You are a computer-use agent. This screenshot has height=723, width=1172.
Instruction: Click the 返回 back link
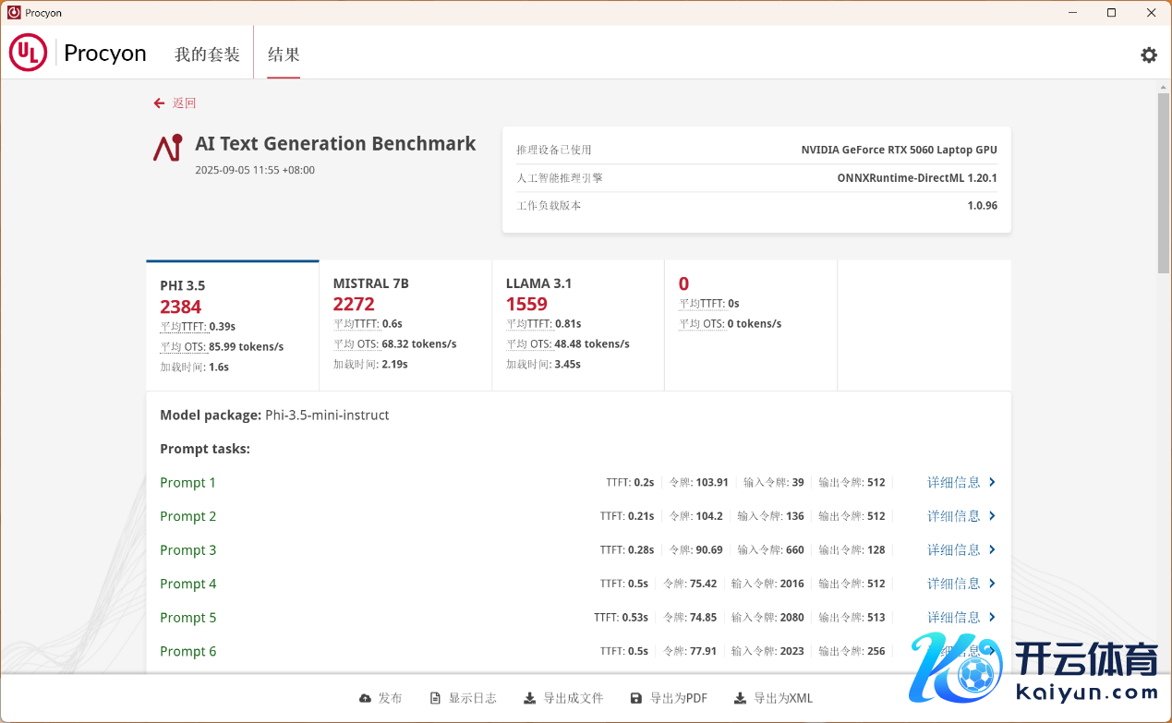(184, 103)
